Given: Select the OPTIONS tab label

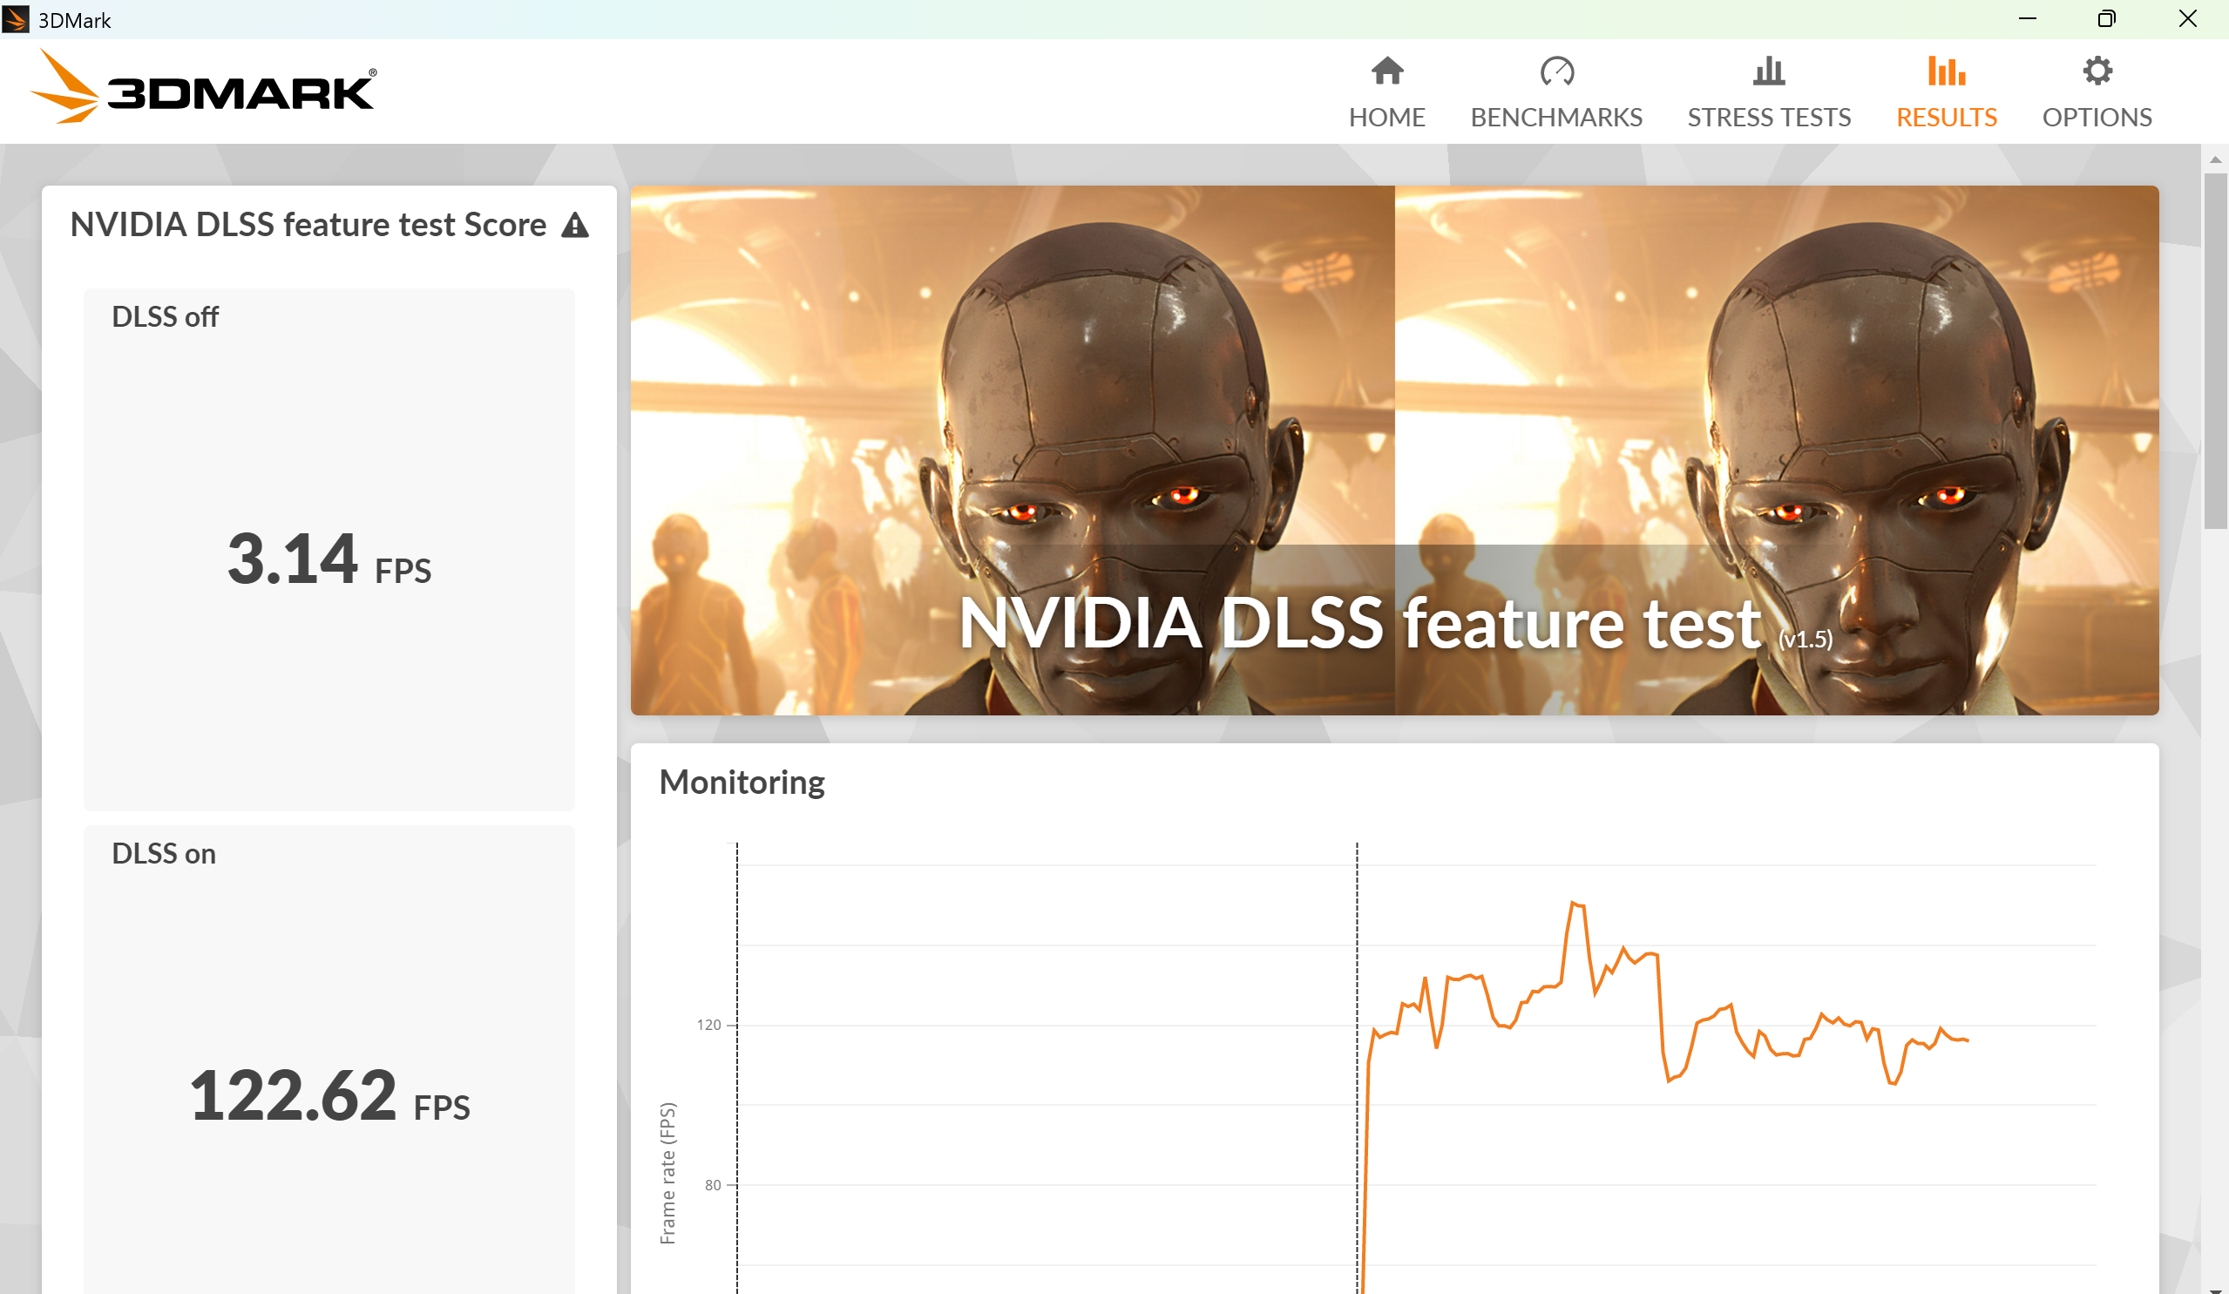Looking at the screenshot, I should point(2097,118).
